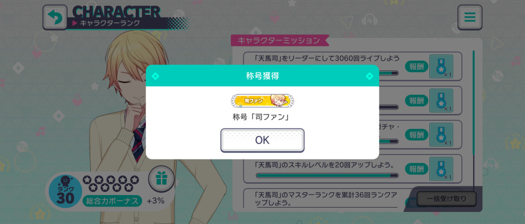Click the row of rank star icons
This screenshot has width=525, height=224.
[110, 183]
